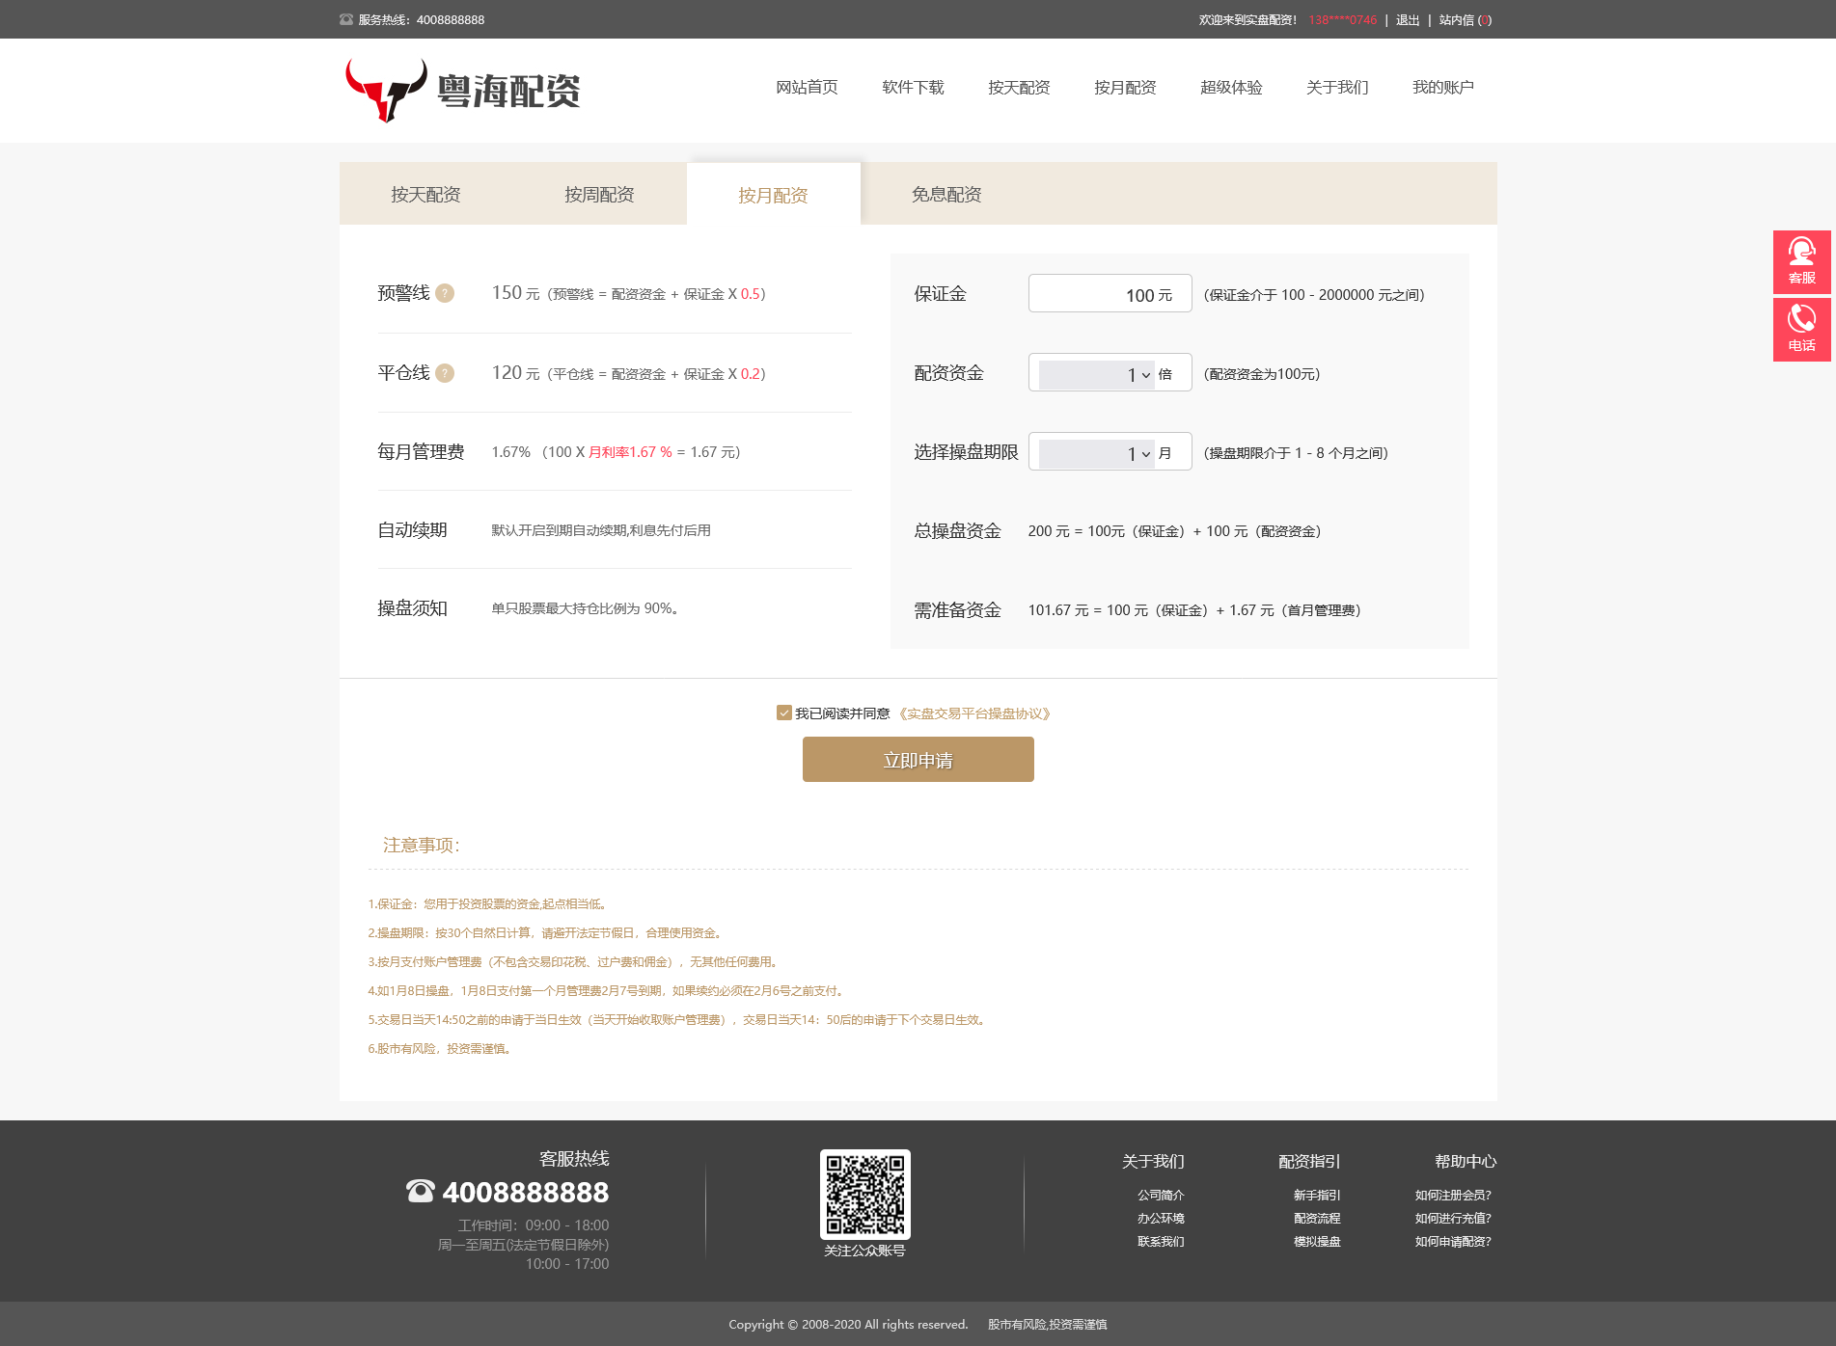Open 如何注册会员? help link

1453,1195
